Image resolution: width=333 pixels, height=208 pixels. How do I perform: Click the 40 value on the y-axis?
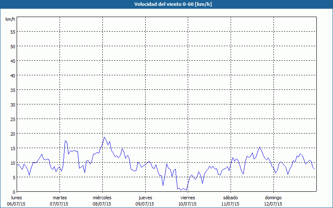coord(12,75)
